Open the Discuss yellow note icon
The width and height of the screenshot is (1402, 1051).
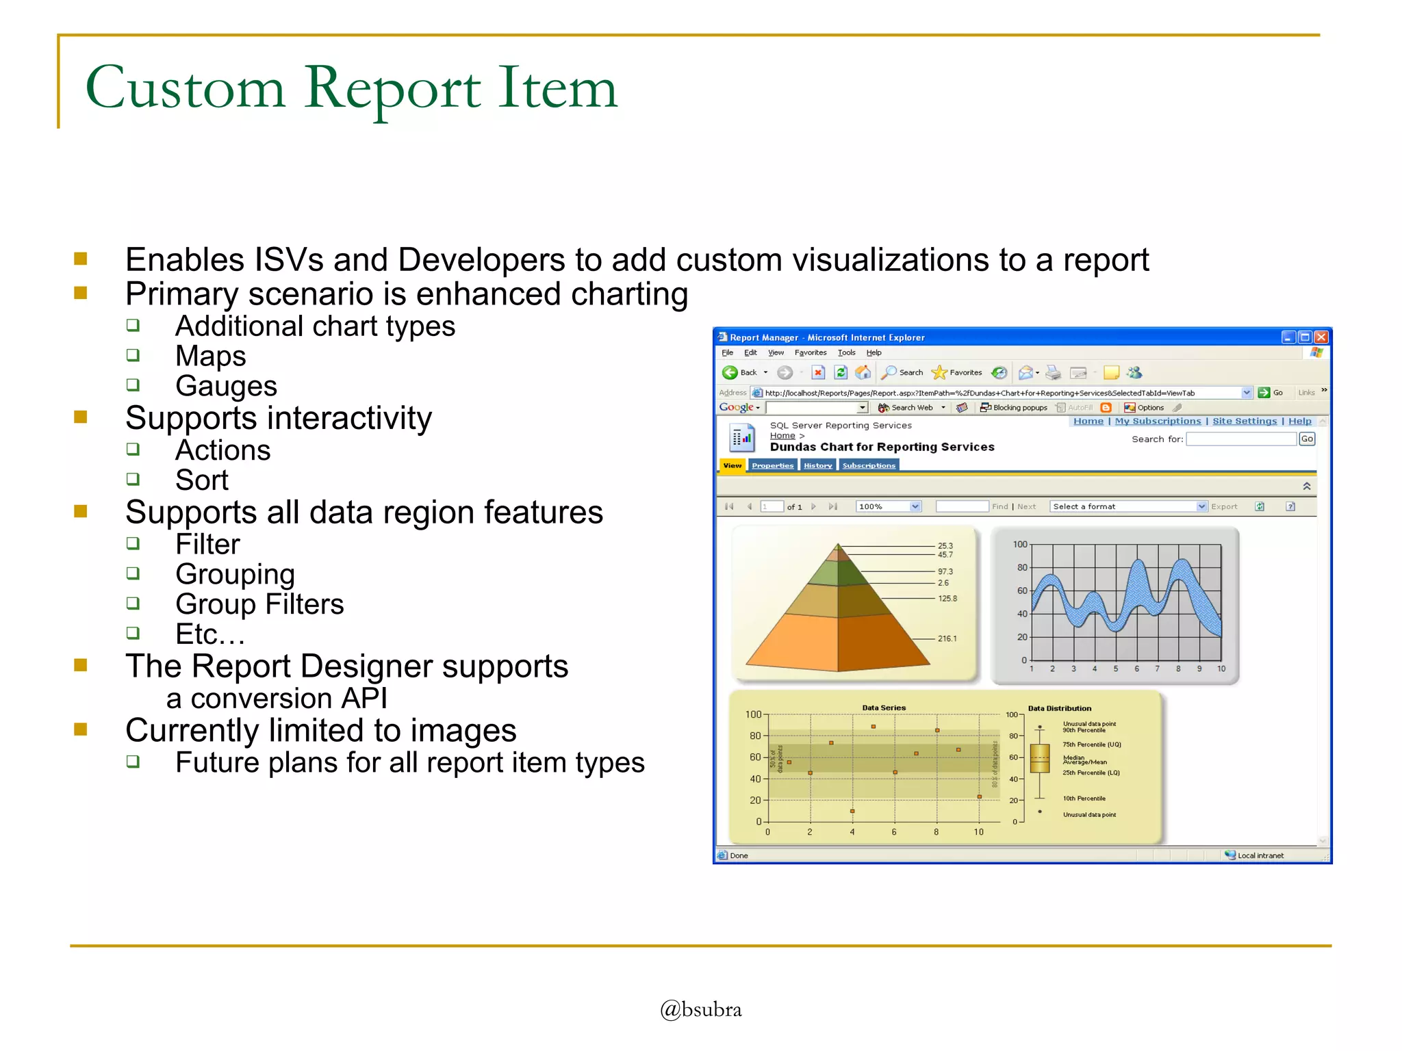coord(1111,373)
